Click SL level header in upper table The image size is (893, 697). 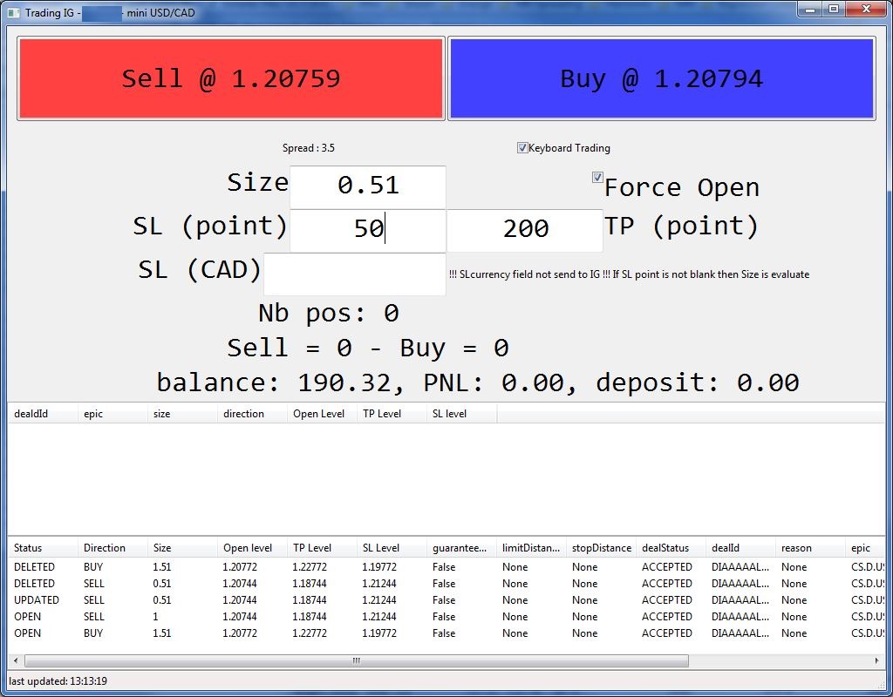click(462, 414)
